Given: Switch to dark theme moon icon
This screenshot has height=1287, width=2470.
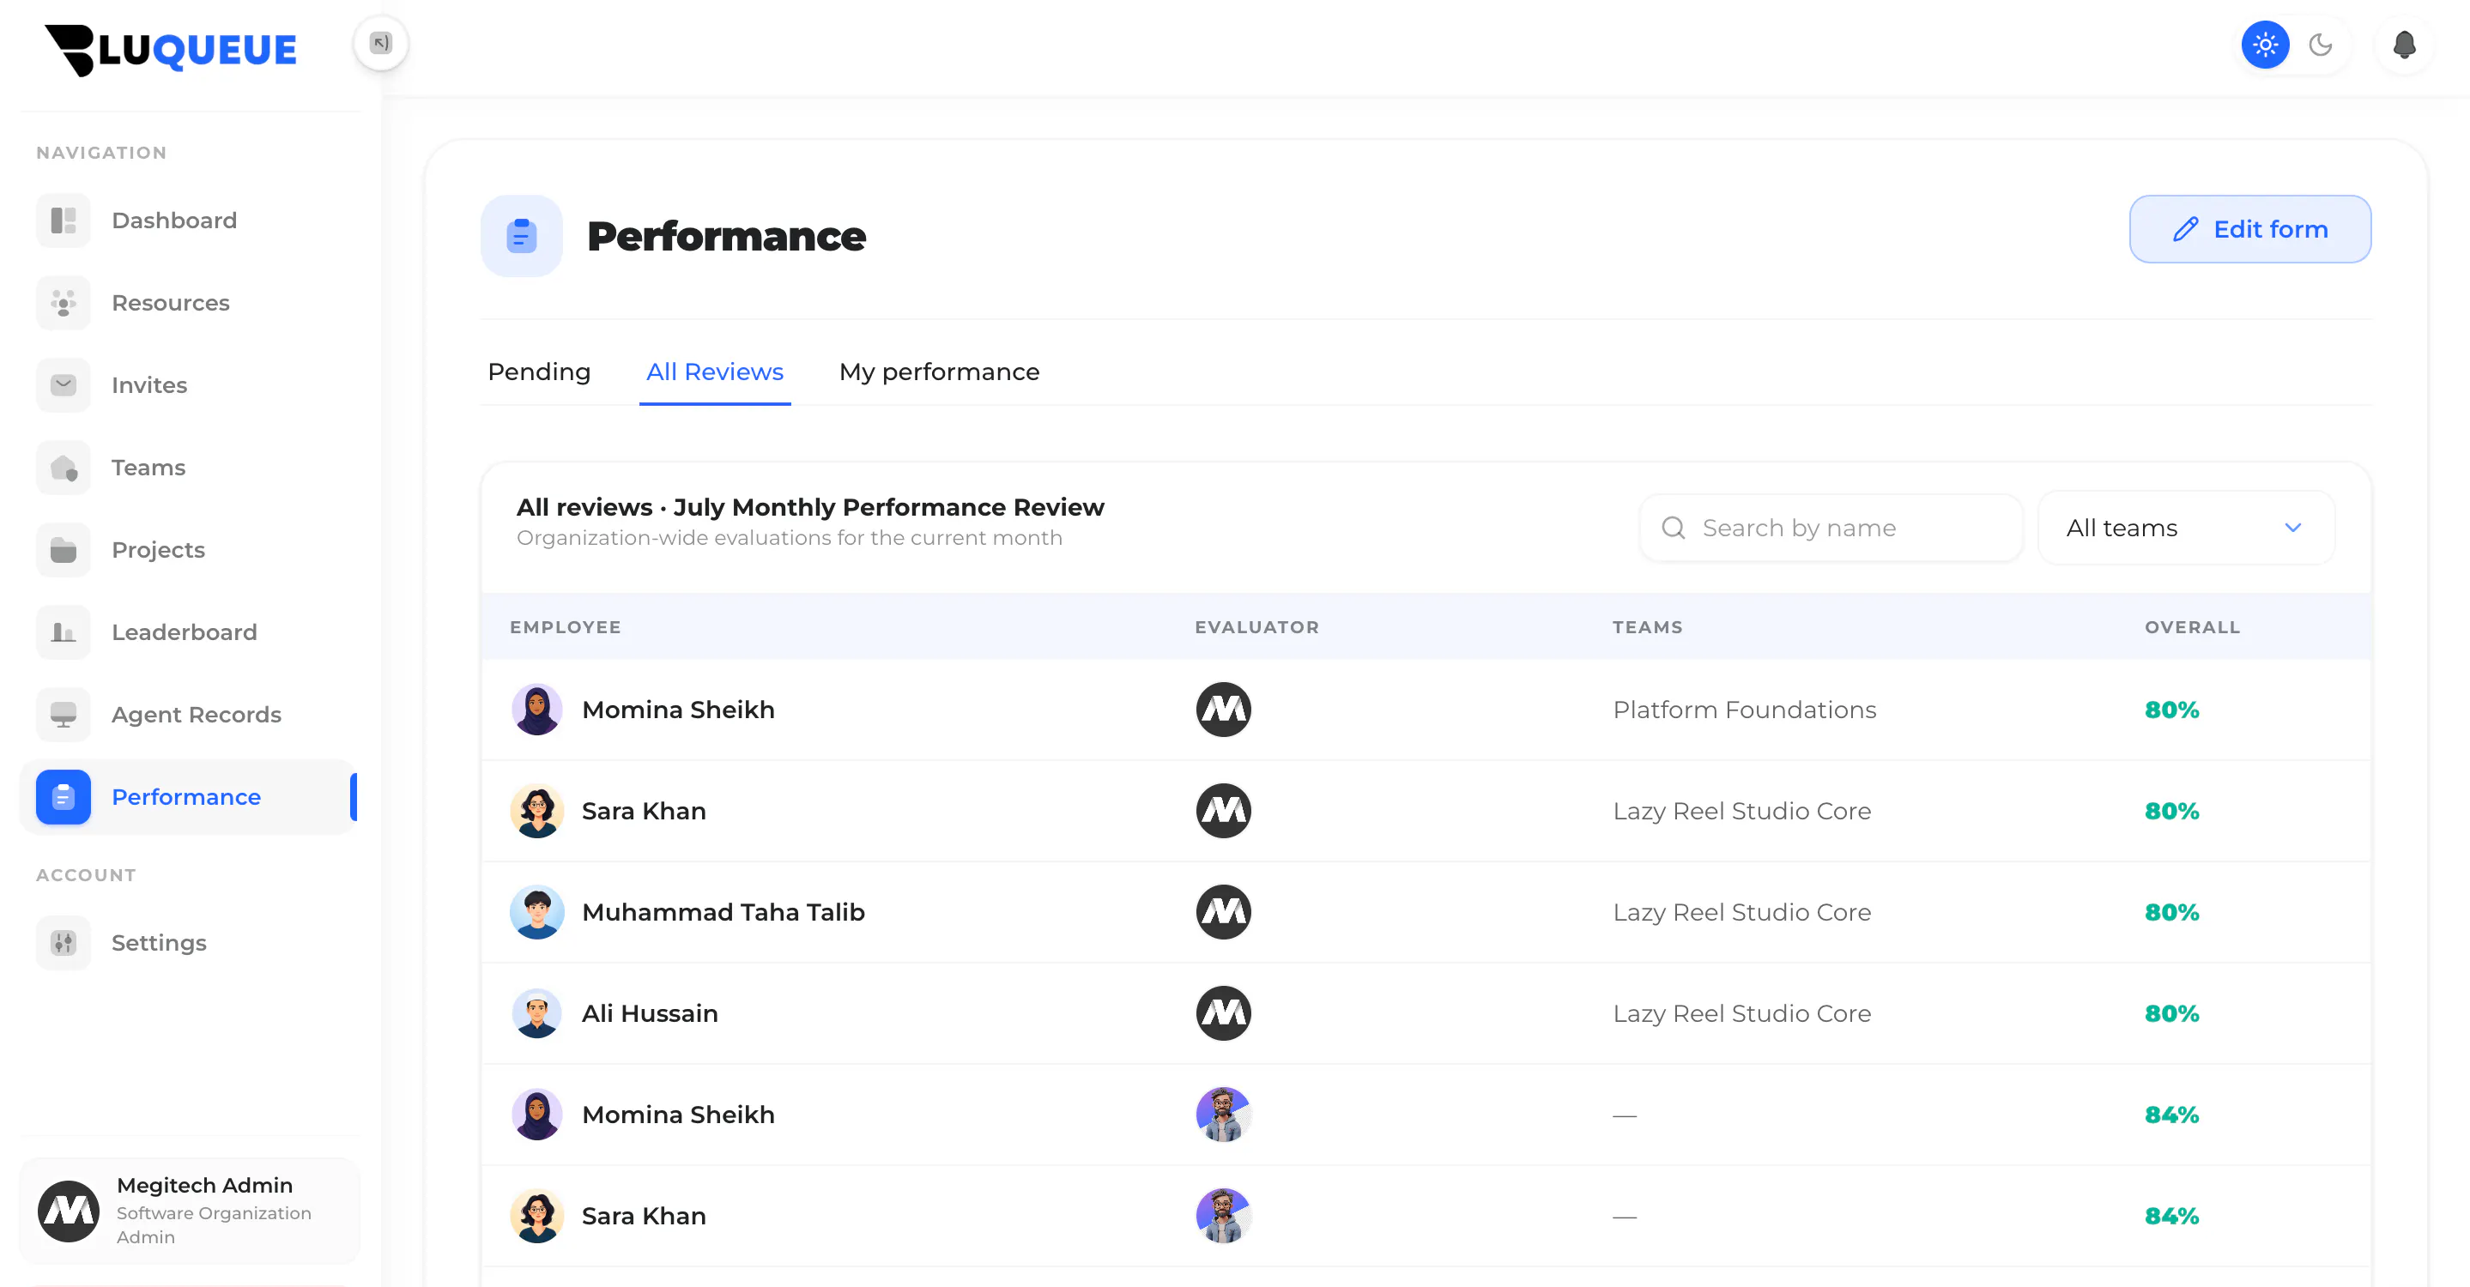Looking at the screenshot, I should coord(2321,45).
